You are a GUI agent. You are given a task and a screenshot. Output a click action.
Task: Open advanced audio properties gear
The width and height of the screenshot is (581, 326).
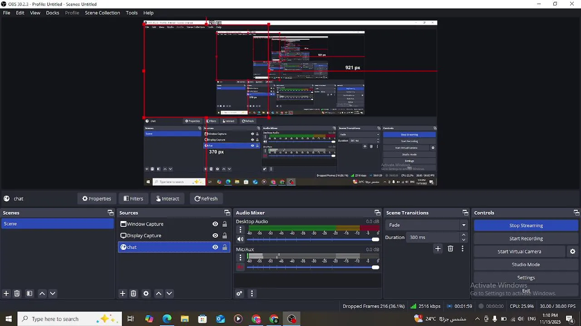[239, 293]
